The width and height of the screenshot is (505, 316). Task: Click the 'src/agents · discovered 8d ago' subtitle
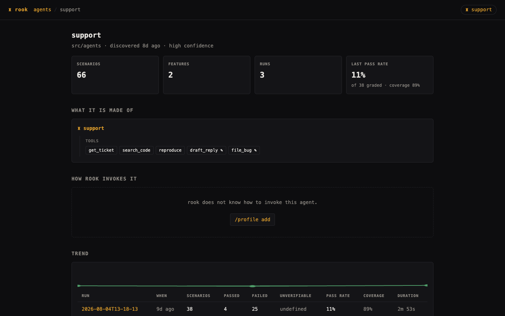(x=116, y=46)
